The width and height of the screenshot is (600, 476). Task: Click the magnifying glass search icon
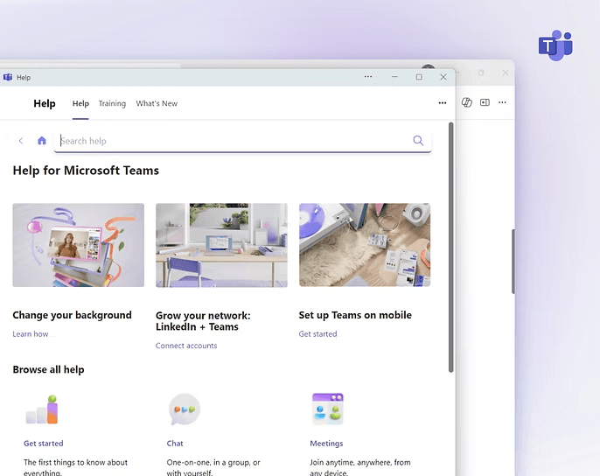(418, 141)
